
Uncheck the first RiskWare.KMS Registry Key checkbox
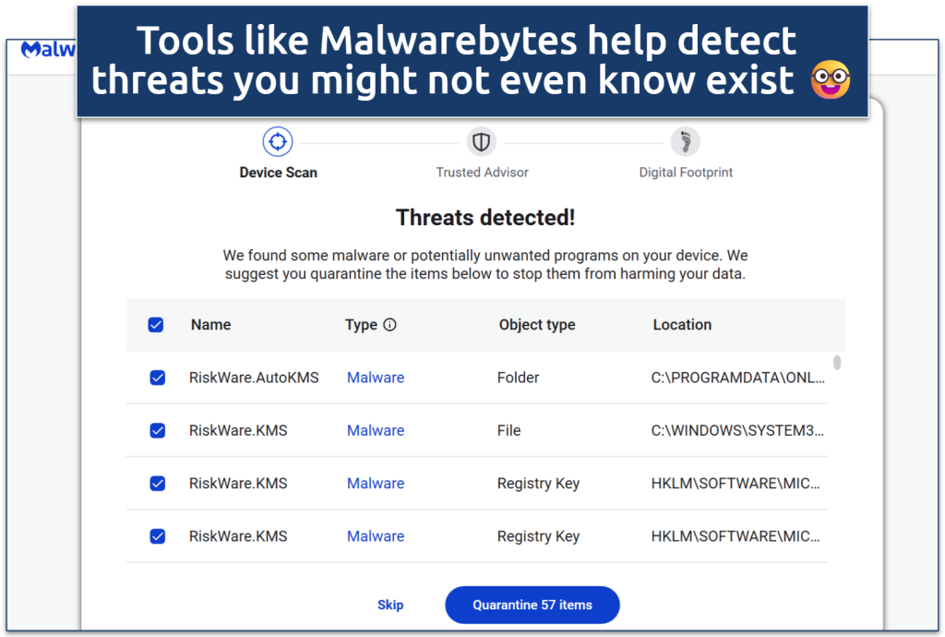158,483
